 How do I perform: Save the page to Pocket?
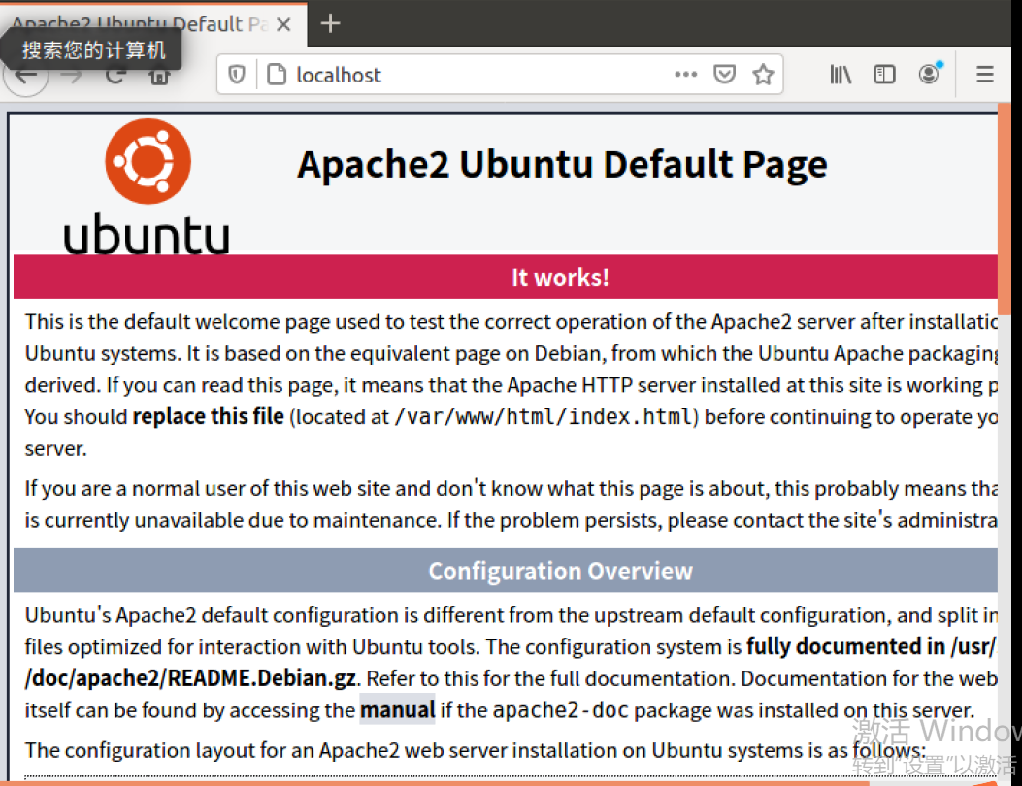[x=724, y=74]
